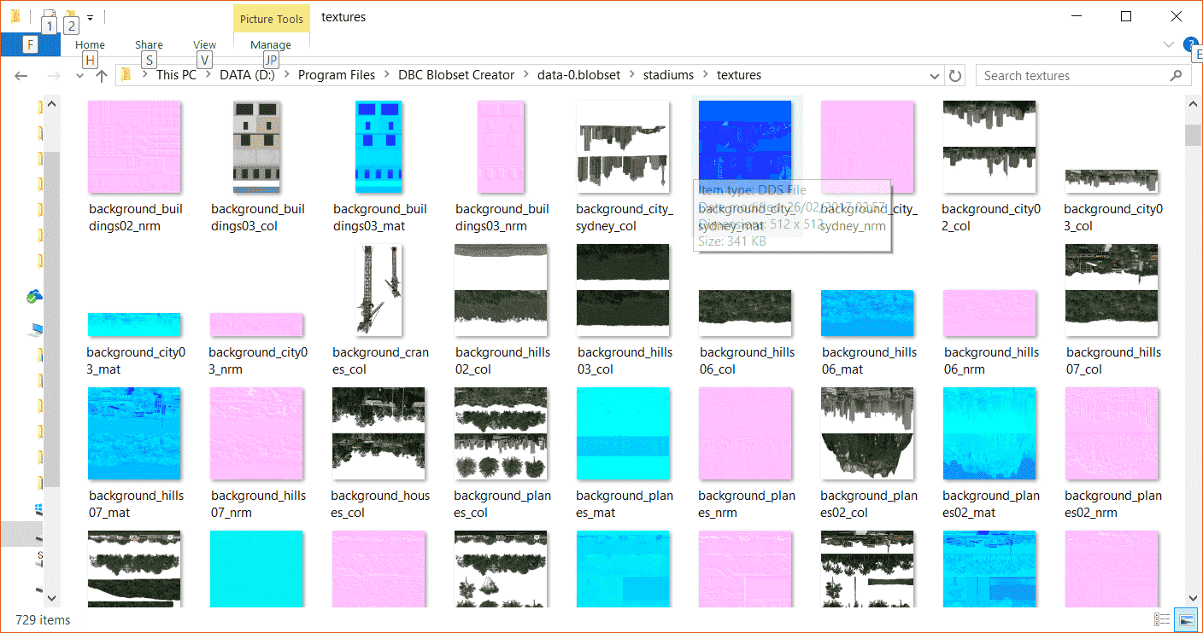Select background_hills06_mat thumbnail

[x=868, y=313]
